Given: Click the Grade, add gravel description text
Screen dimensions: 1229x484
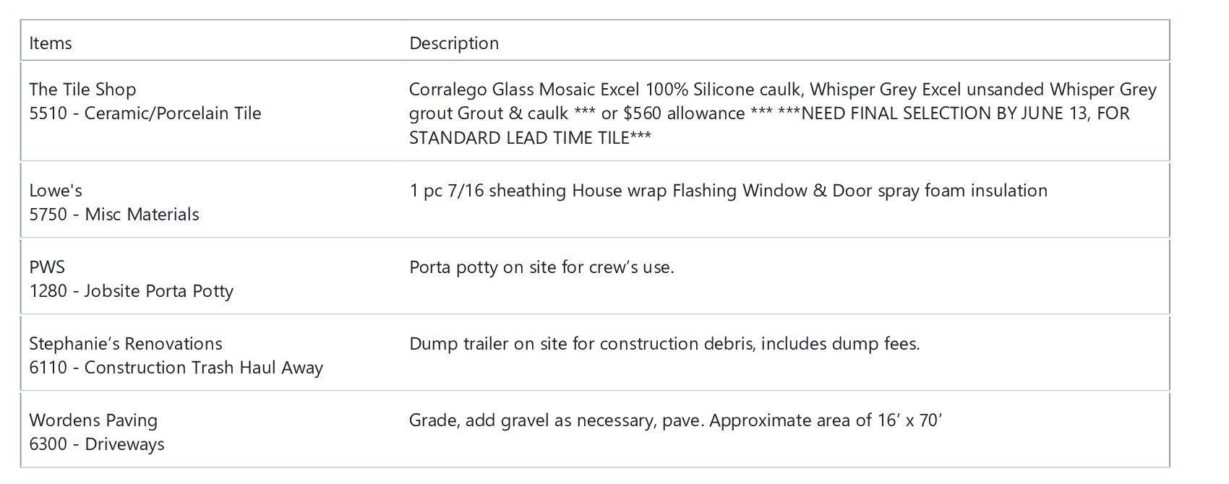Looking at the screenshot, I should pyautogui.click(x=675, y=420).
